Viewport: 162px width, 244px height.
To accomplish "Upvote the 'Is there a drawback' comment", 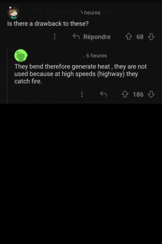I will tap(128, 37).
